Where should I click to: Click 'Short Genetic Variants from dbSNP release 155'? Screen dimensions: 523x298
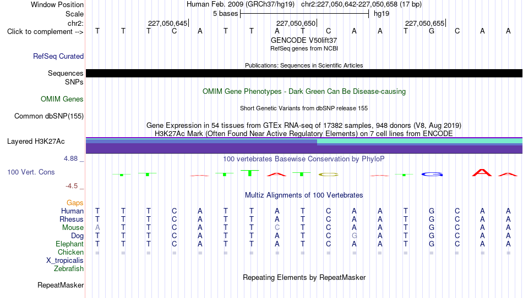pyautogui.click(x=304, y=109)
